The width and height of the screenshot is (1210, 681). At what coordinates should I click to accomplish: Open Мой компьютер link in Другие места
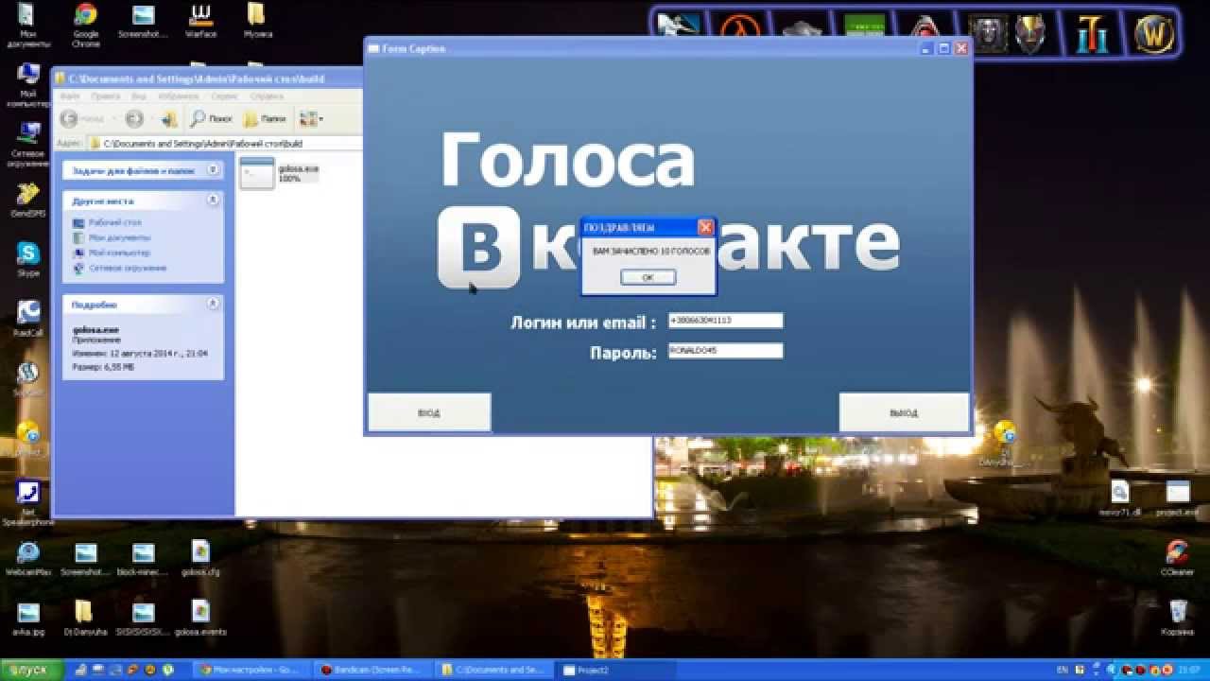pyautogui.click(x=119, y=253)
